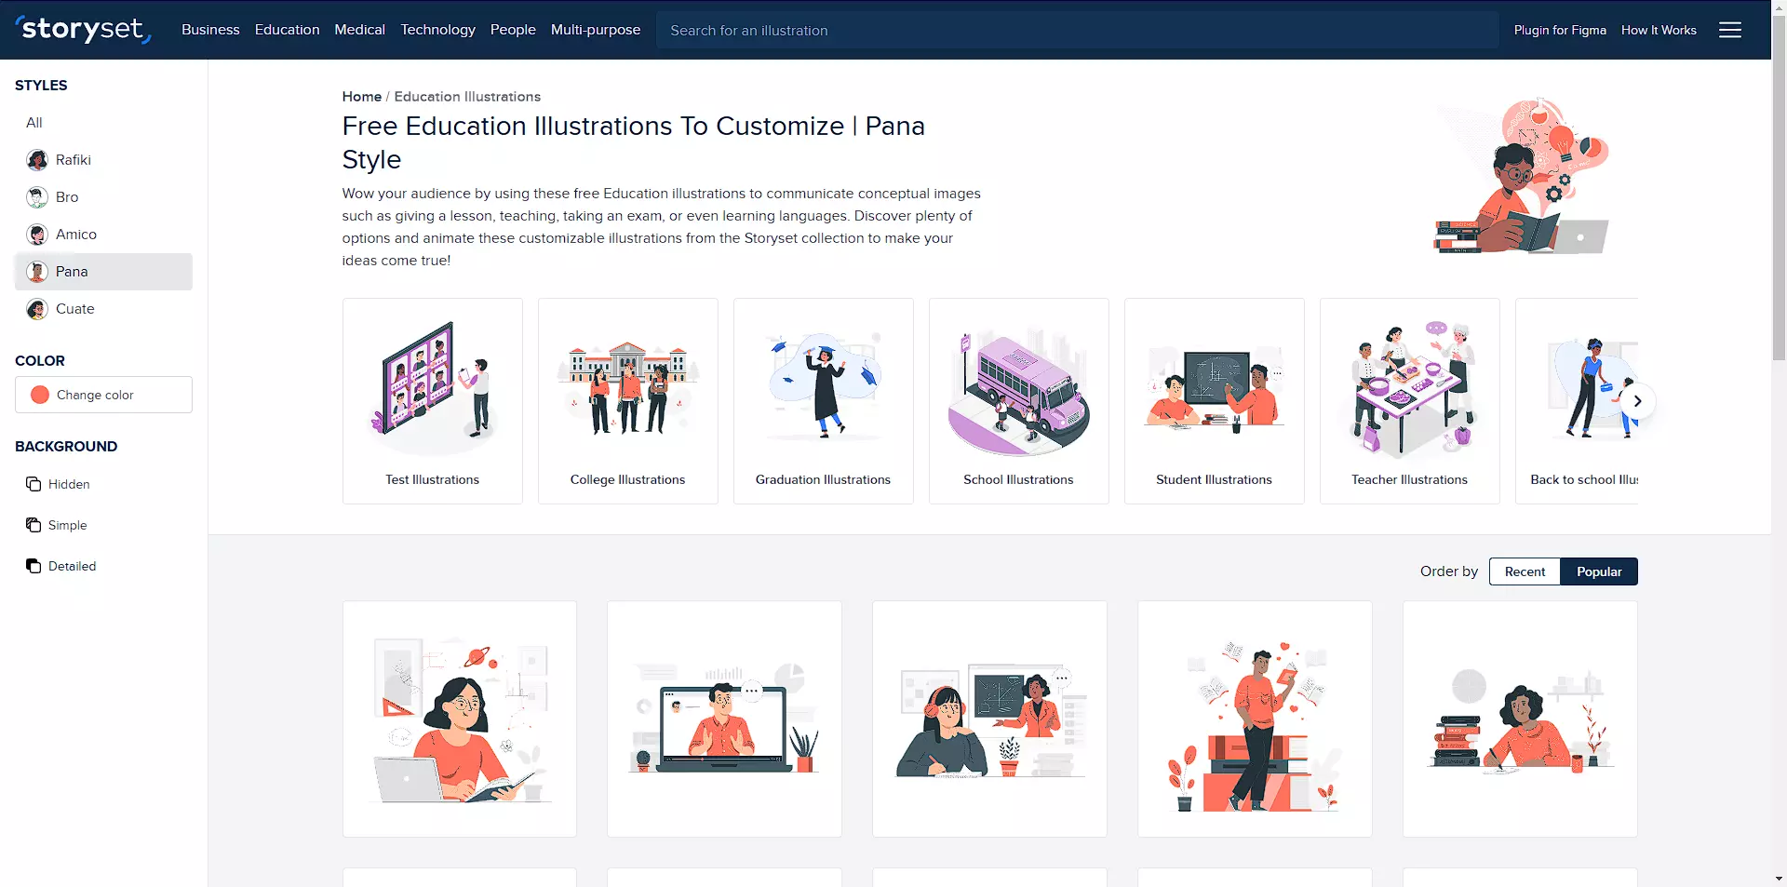Select the Rafiki style avatar icon
Screen dimensions: 1787x887
pos(37,160)
